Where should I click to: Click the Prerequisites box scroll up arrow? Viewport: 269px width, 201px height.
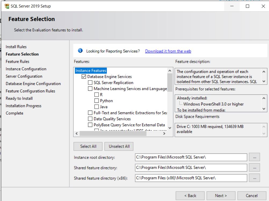click(264, 98)
